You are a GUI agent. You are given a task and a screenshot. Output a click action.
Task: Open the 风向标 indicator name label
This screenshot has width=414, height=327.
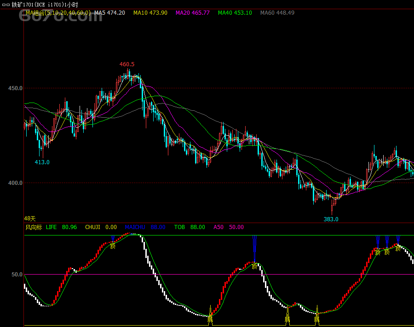point(34,227)
